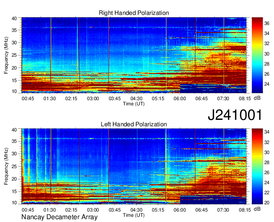Screen dimensions: 274x222
Task: Click the 36 tick on the Right Handed color bar
Action: point(267,23)
